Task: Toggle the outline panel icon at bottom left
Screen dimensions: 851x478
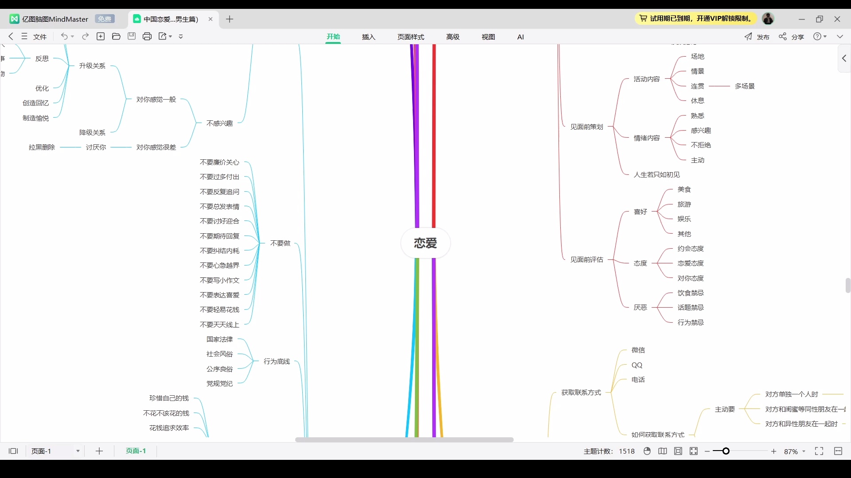Action: [13, 451]
